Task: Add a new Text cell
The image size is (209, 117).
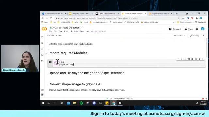Action: 59,36
